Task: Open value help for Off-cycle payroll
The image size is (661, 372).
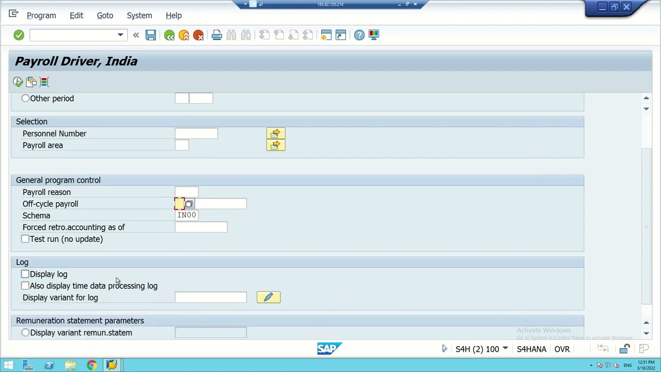Action: tap(189, 204)
